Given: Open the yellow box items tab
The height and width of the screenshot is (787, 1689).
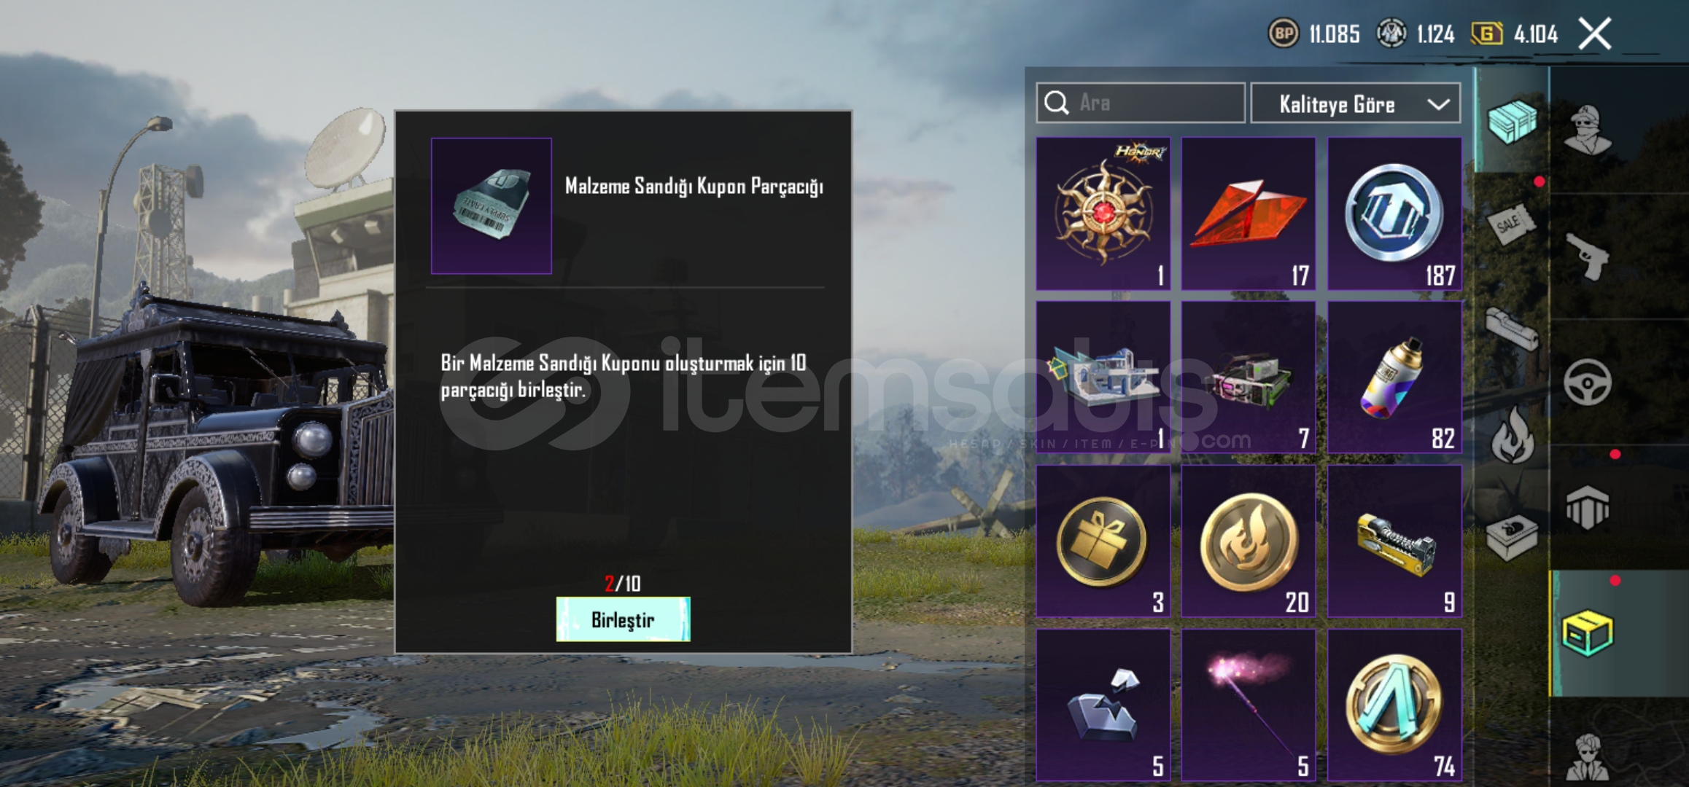Looking at the screenshot, I should 1588,634.
